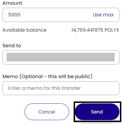Click the grayed-out recipient address block
This screenshot has height=124, width=123.
(x=61, y=57)
